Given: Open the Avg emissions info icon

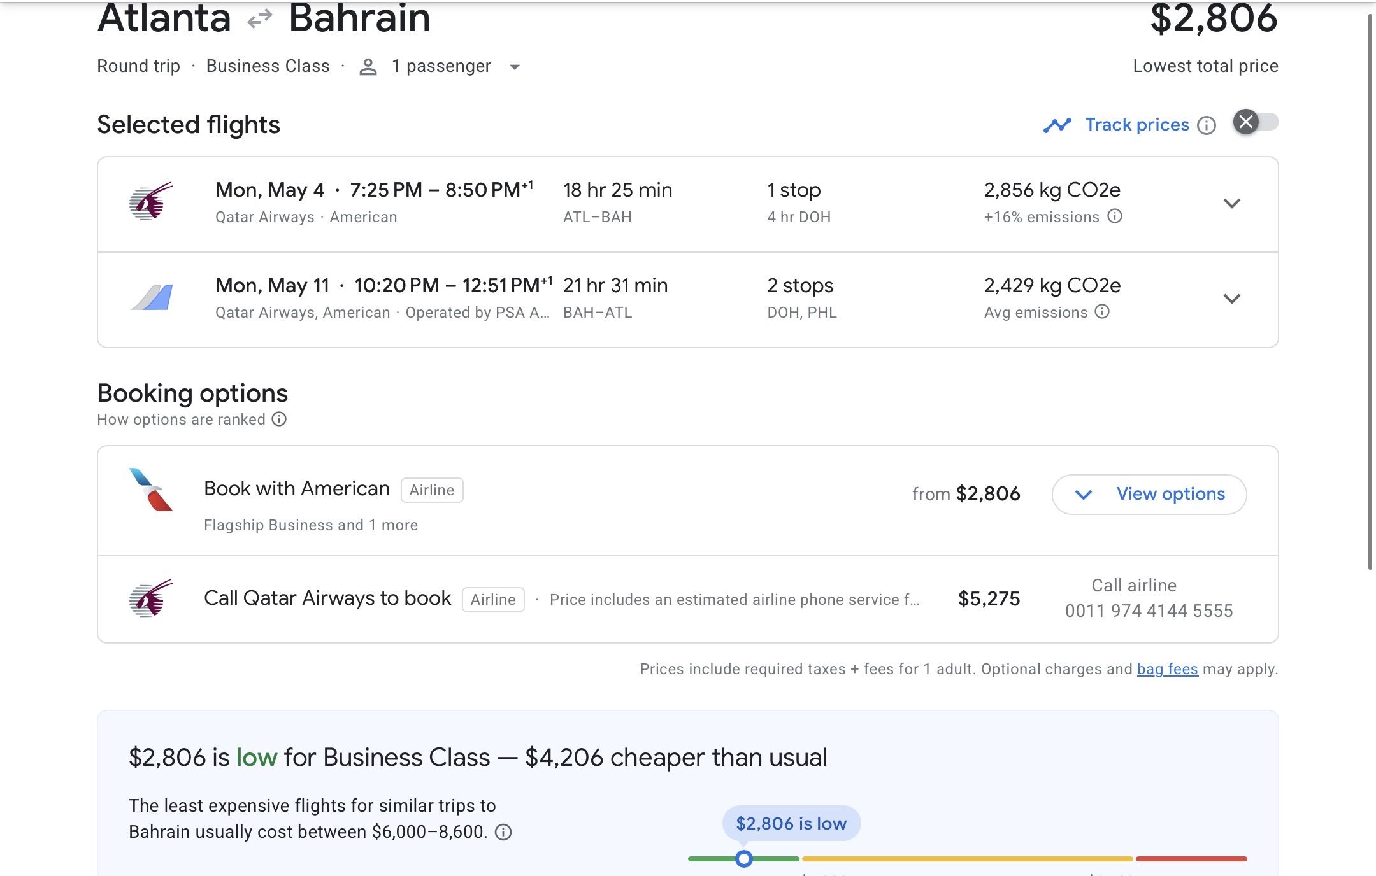Looking at the screenshot, I should pos(1102,312).
